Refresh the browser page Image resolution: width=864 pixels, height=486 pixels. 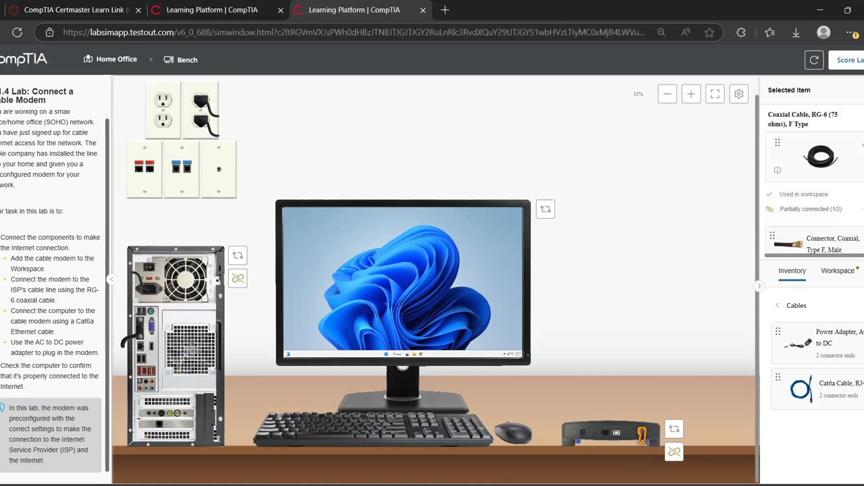coord(17,32)
